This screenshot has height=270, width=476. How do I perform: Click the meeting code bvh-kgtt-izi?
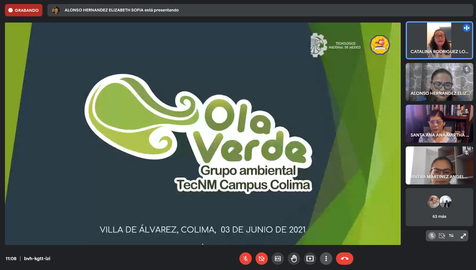click(37, 259)
